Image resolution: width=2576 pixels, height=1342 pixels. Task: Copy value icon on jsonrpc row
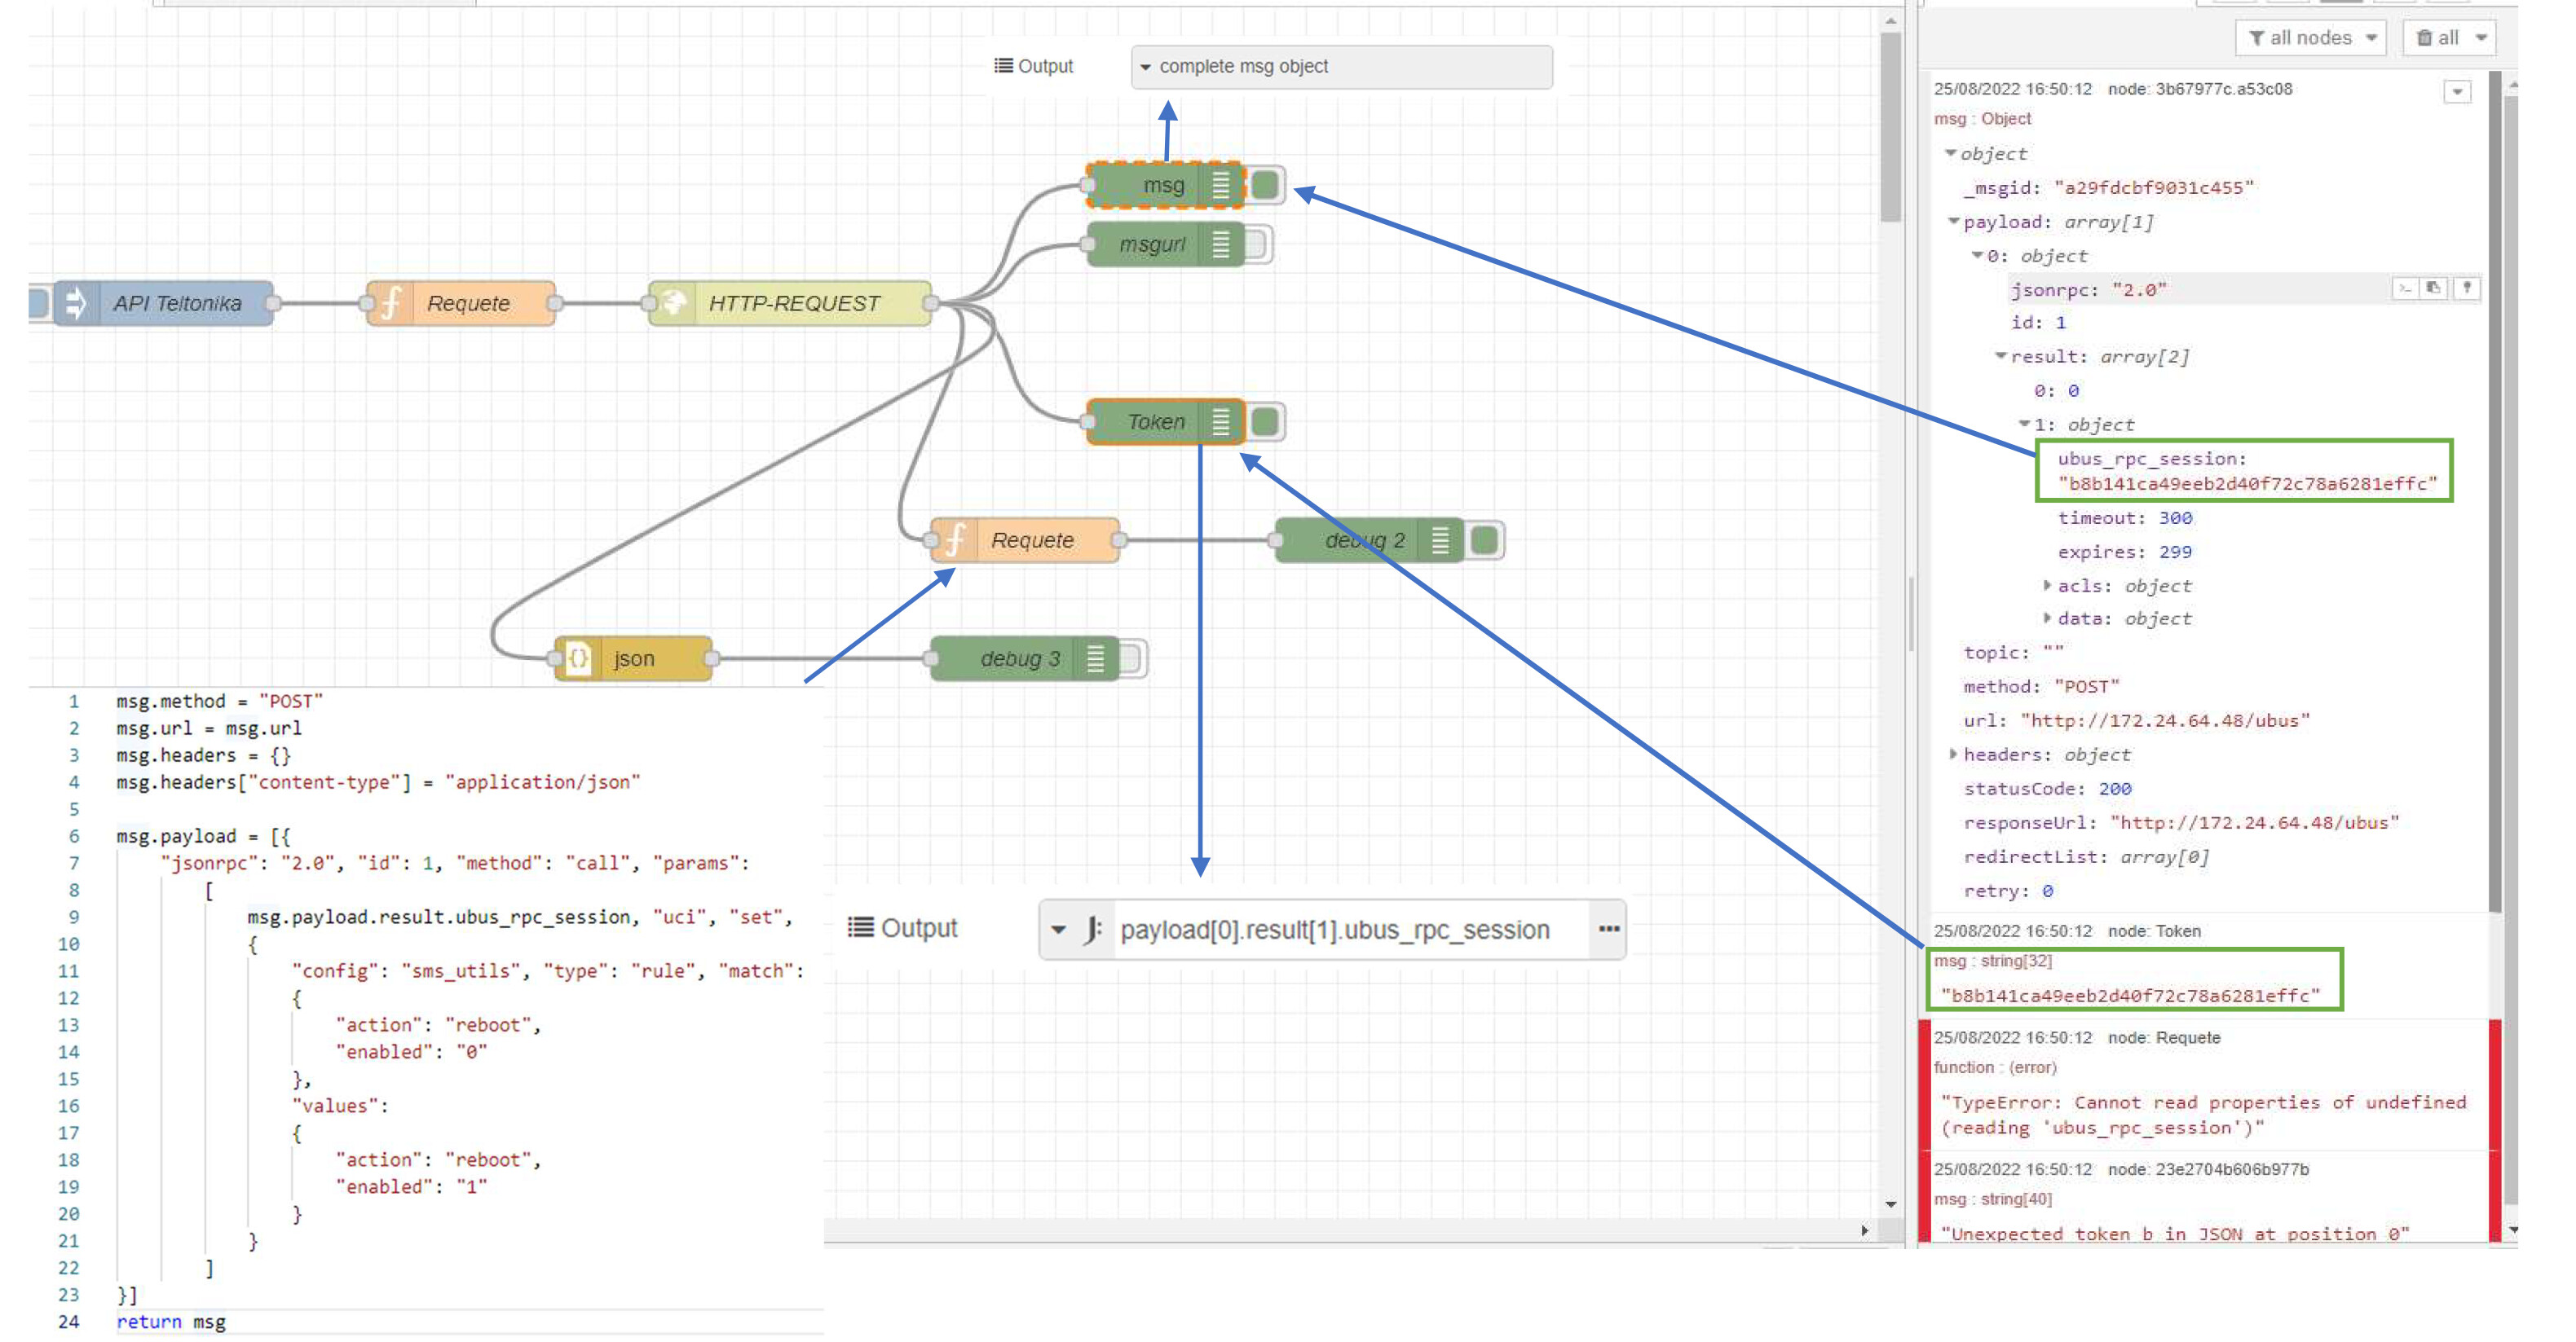[2434, 288]
